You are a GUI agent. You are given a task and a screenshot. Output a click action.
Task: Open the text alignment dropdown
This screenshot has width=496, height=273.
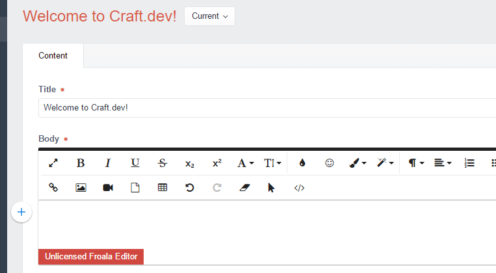pos(443,163)
